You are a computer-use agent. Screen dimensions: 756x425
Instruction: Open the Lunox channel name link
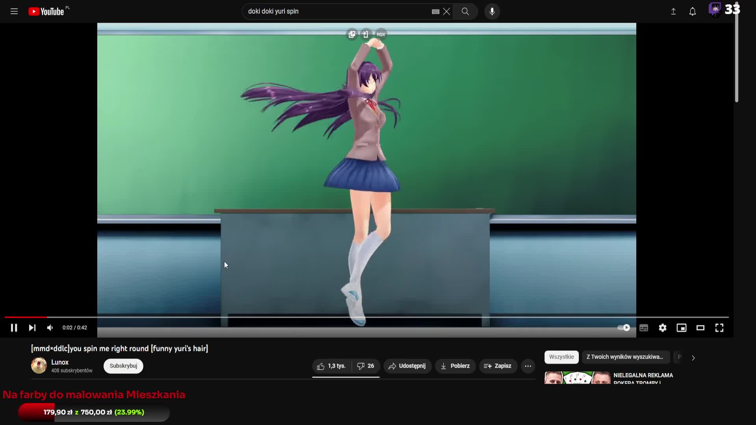(60, 362)
